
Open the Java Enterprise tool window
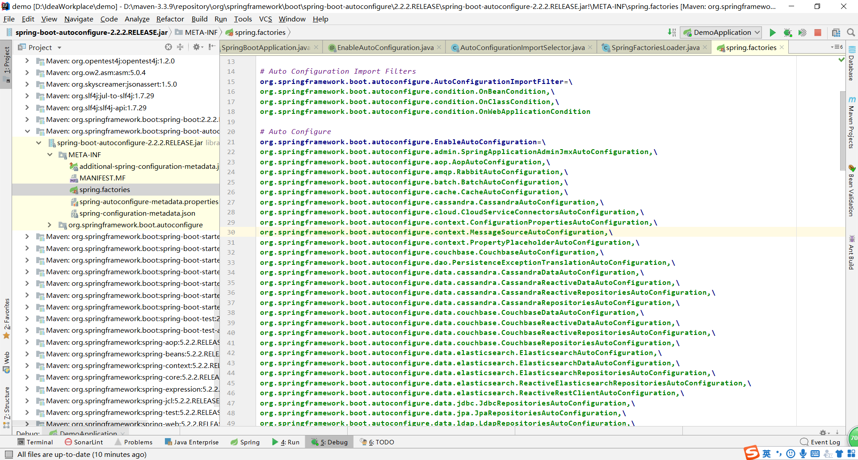[192, 442]
